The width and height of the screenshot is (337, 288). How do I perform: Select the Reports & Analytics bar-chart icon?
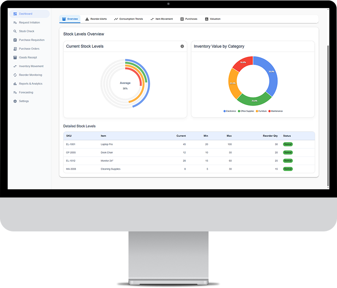[x=15, y=84]
